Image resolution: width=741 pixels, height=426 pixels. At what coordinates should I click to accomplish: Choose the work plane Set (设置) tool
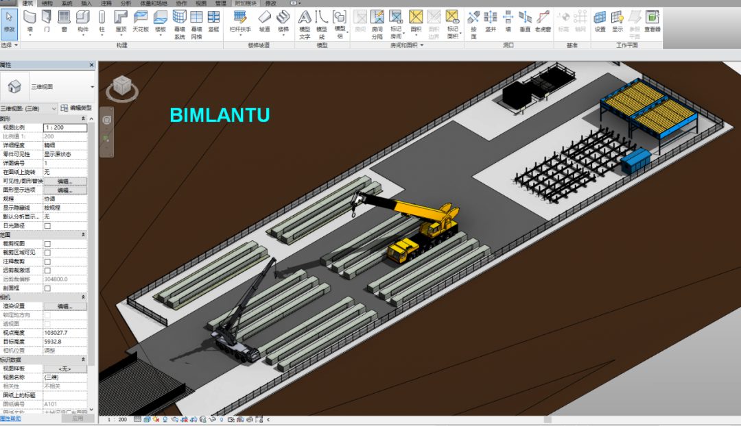[x=600, y=22]
